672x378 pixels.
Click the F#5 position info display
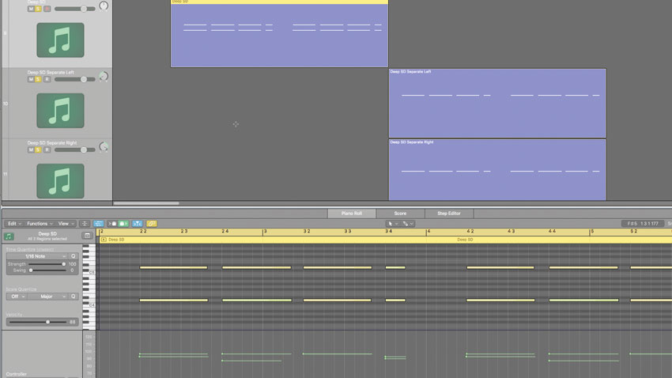click(643, 223)
